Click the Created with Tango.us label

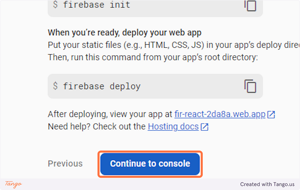[x=267, y=184]
